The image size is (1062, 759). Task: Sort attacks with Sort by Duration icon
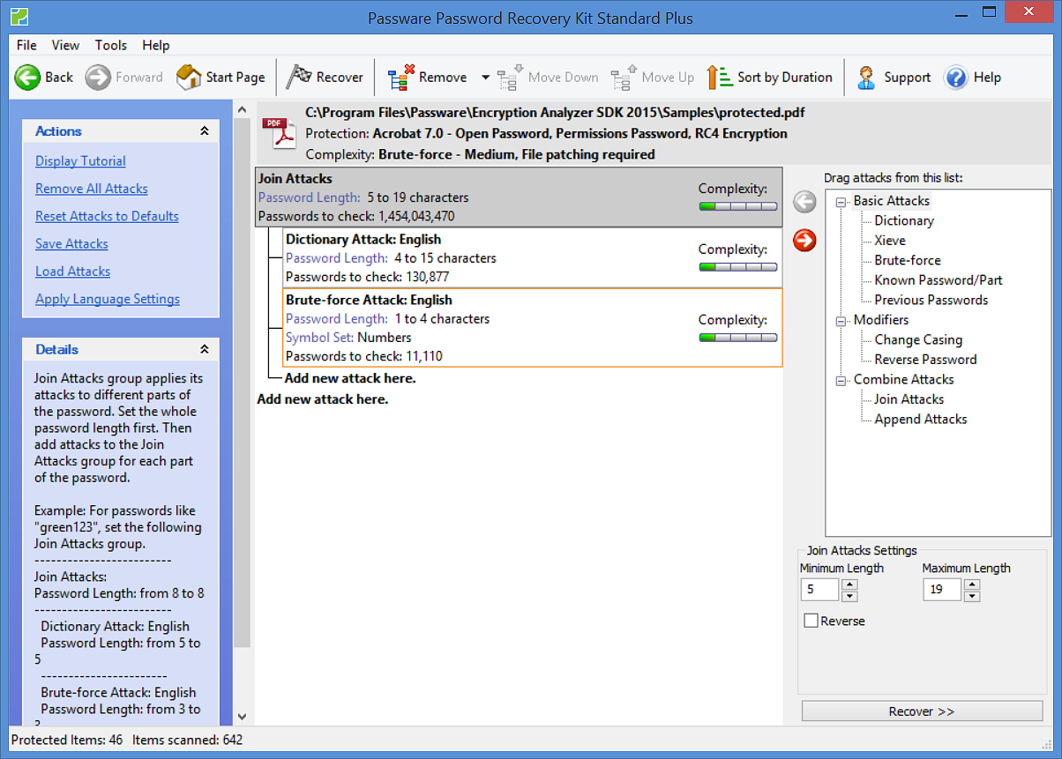(720, 78)
